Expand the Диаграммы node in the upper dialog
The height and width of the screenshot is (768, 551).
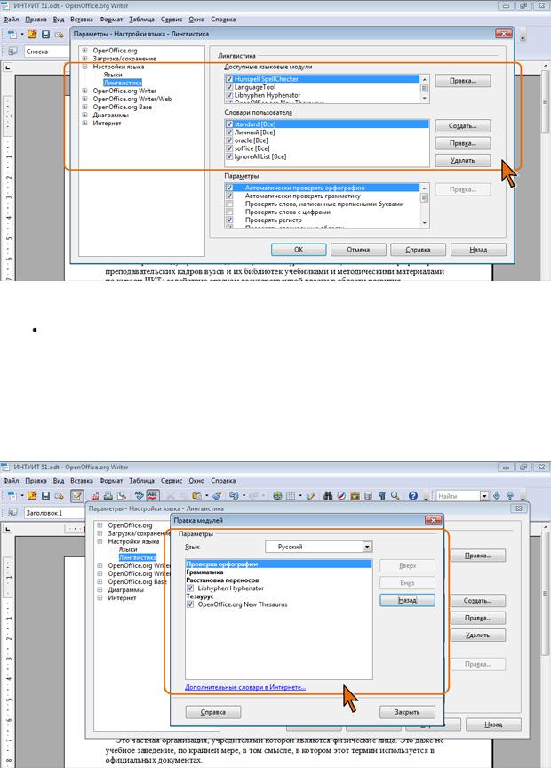[x=84, y=115]
